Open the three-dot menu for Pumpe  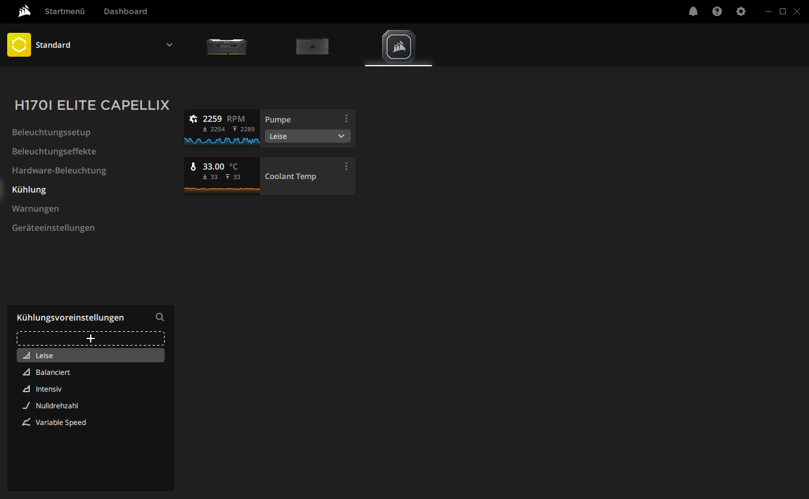346,119
